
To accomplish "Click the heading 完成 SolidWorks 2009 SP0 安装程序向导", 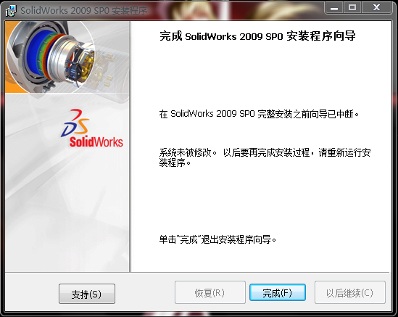I will coord(257,36).
